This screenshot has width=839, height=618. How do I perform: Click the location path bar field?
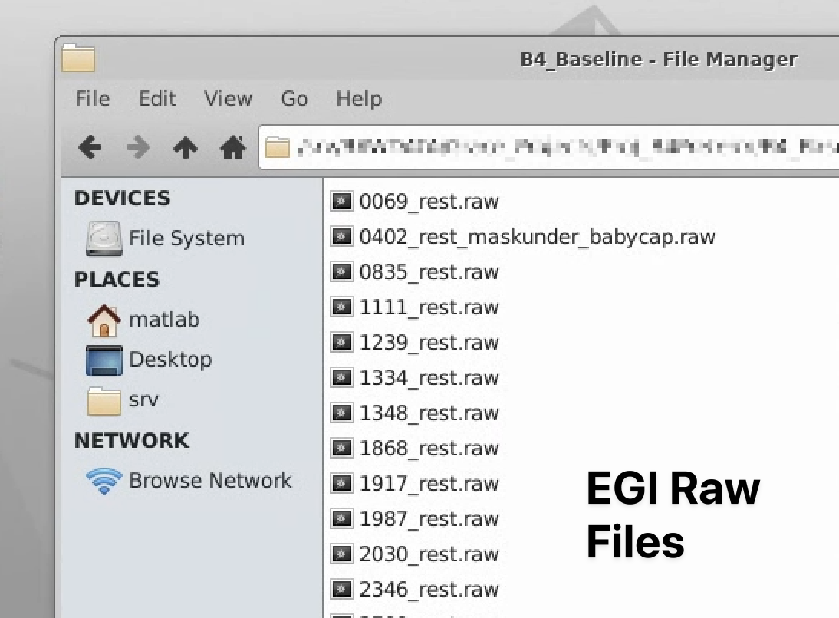click(552, 146)
